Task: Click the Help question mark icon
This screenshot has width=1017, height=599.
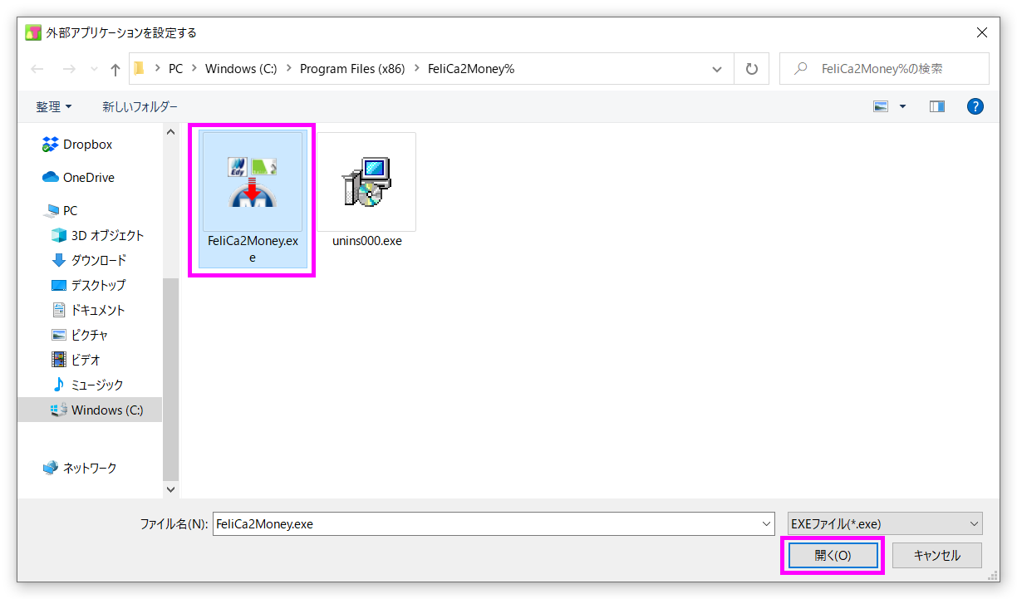Action: pyautogui.click(x=975, y=106)
